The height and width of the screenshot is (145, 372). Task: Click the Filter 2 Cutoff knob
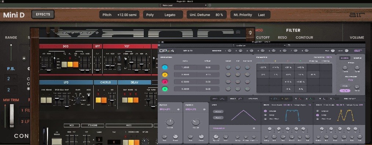click(196, 122)
